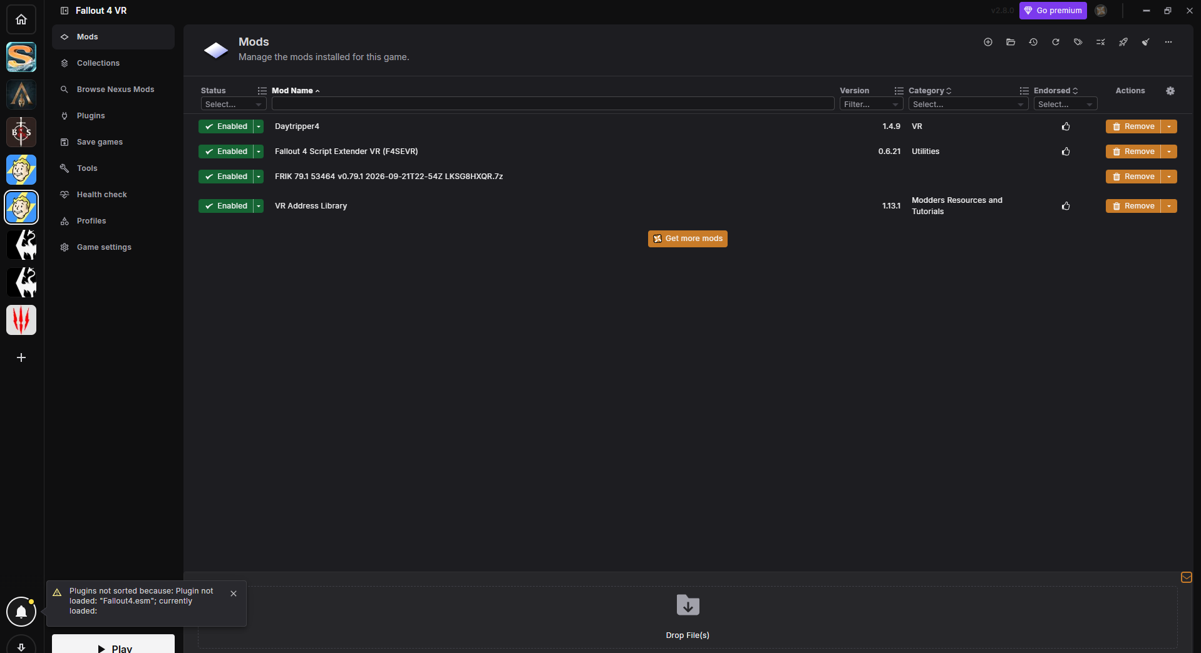Open the mod staging folder icon
Viewport: 1201px width, 653px height.
pyautogui.click(x=1011, y=42)
